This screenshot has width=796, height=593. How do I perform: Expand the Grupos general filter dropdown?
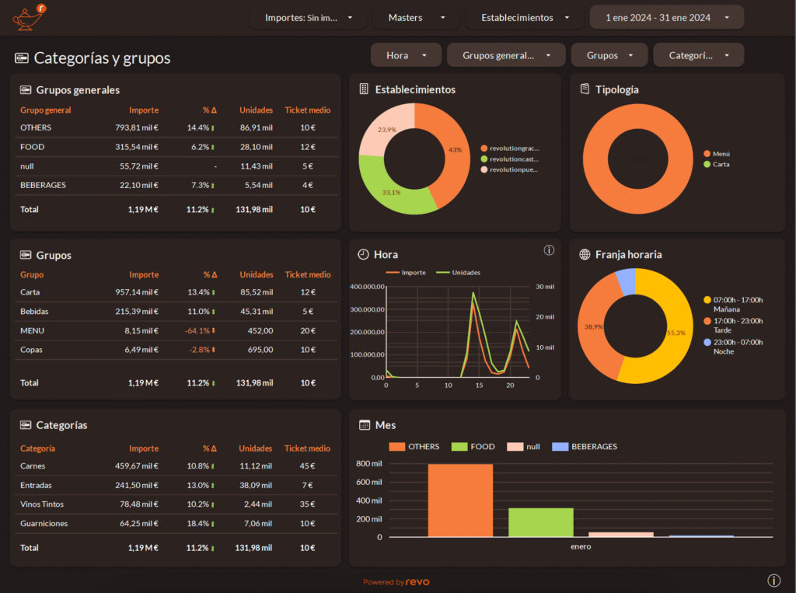pyautogui.click(x=506, y=55)
